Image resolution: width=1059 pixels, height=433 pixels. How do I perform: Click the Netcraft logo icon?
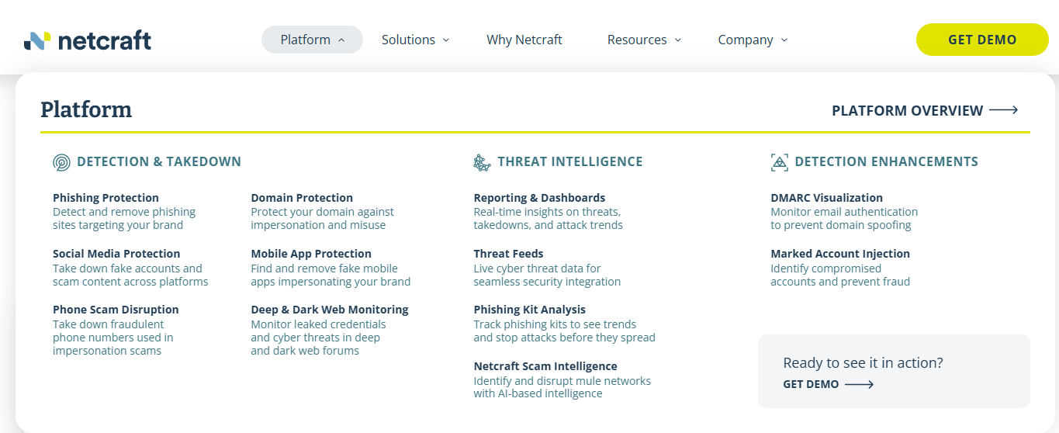pos(37,40)
